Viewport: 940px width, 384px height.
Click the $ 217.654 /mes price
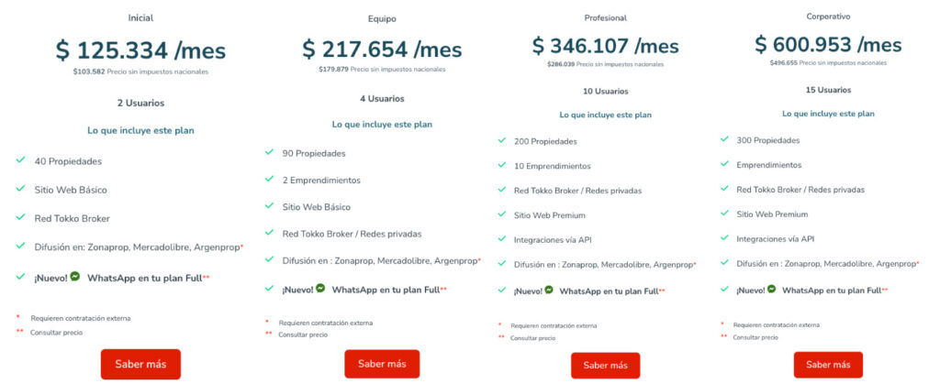tap(382, 49)
